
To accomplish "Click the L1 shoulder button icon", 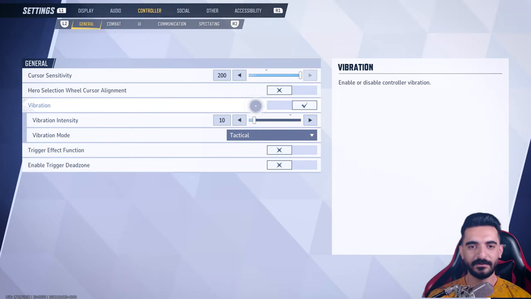I will [61, 11].
